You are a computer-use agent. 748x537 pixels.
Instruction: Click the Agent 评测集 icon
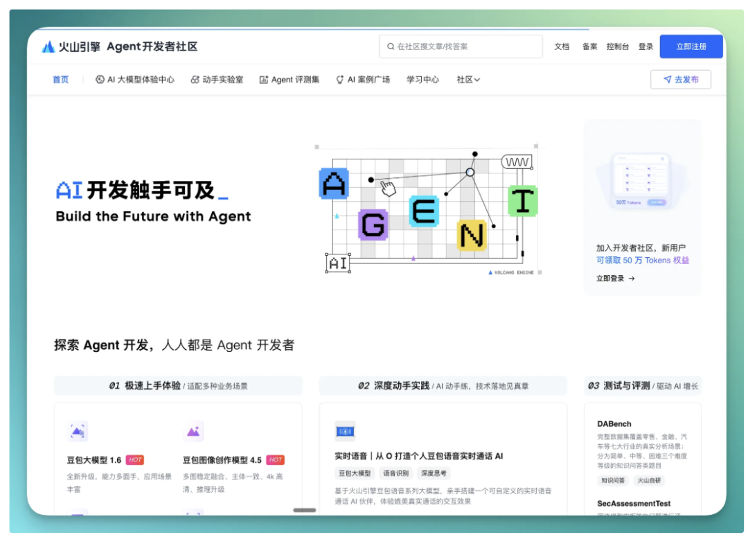(263, 80)
